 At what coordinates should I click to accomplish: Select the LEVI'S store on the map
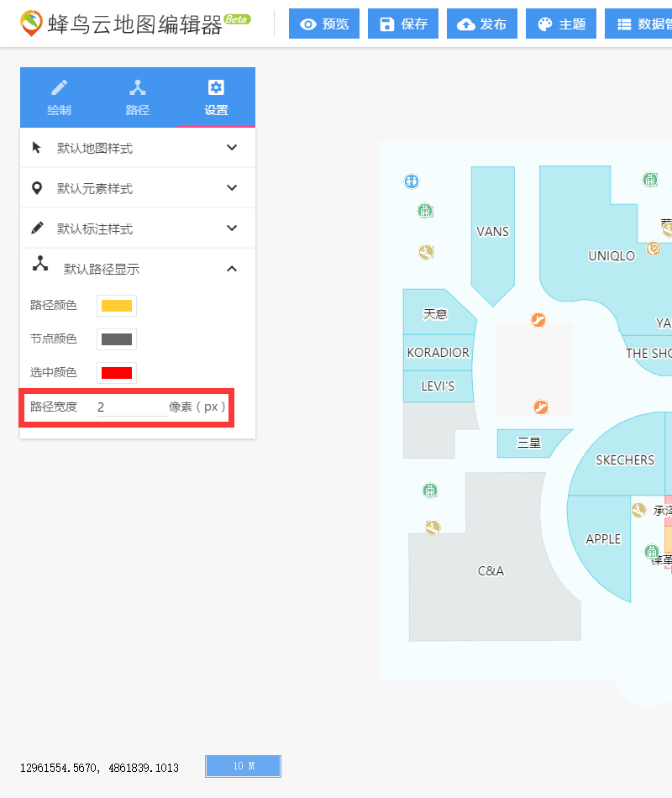click(x=438, y=386)
